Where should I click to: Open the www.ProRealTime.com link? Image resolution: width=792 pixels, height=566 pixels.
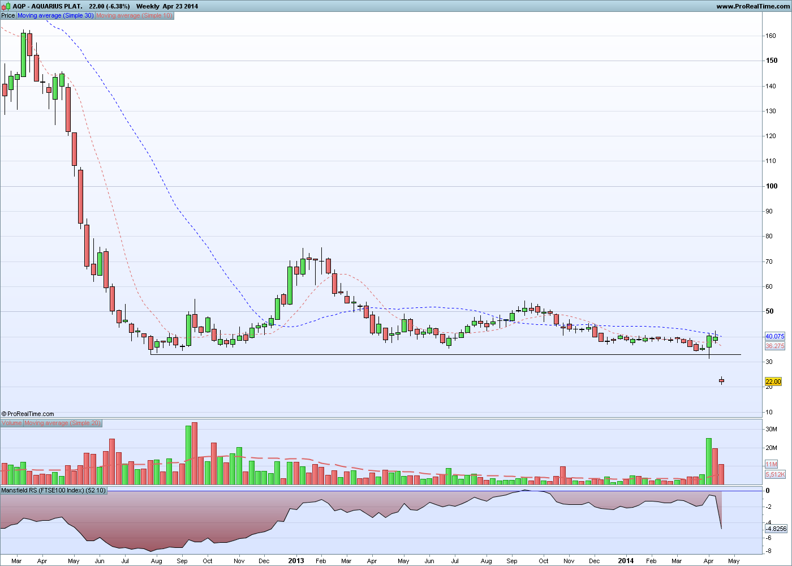click(x=752, y=6)
